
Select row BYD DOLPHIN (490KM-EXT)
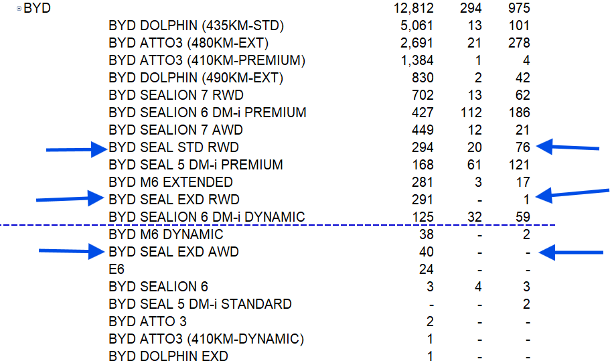(x=196, y=78)
